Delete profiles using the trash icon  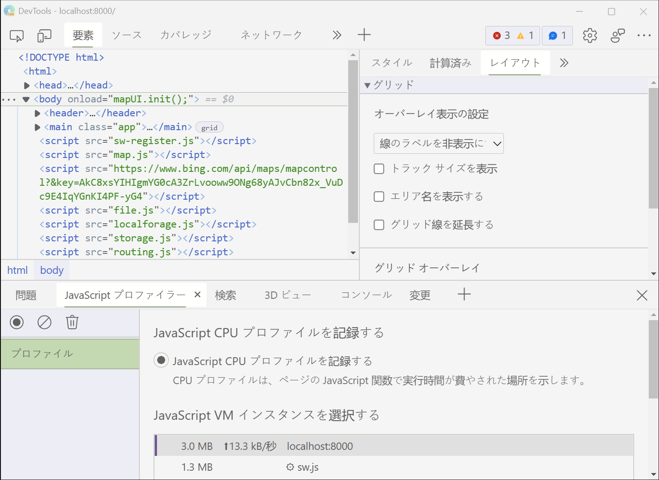tap(72, 322)
